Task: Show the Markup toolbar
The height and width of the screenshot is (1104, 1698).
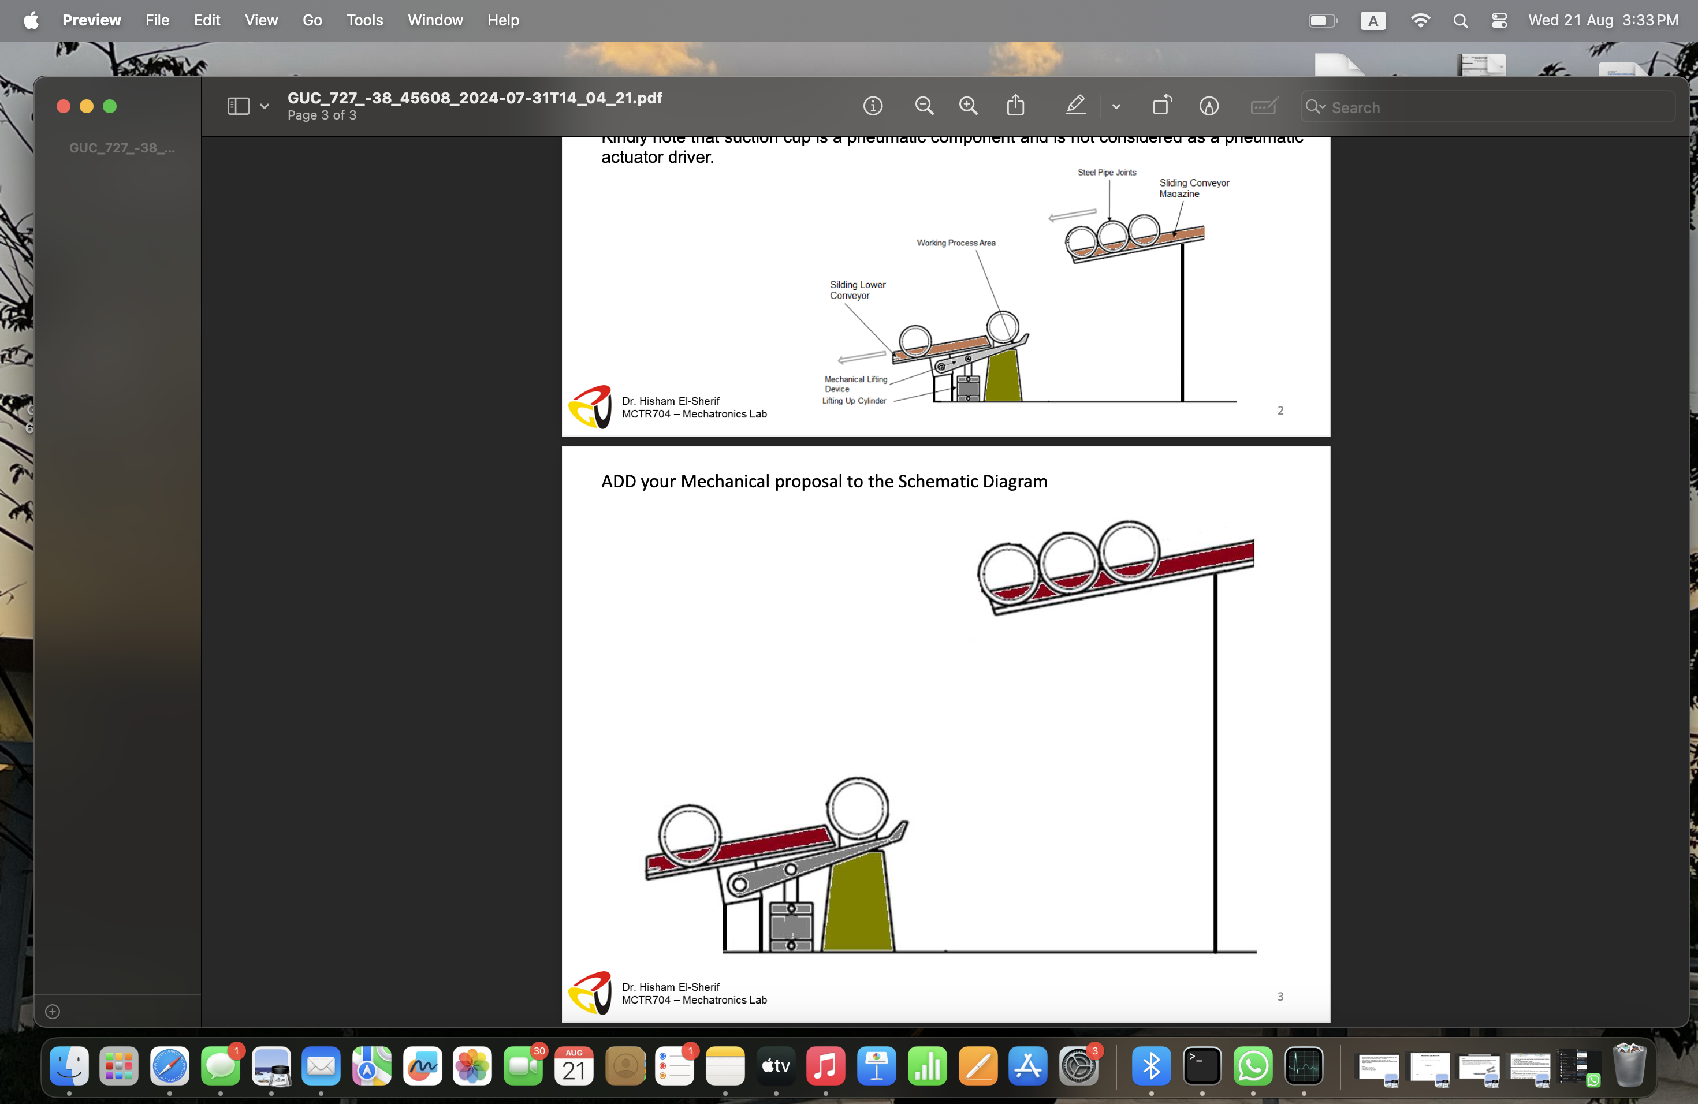Action: pyautogui.click(x=1209, y=106)
